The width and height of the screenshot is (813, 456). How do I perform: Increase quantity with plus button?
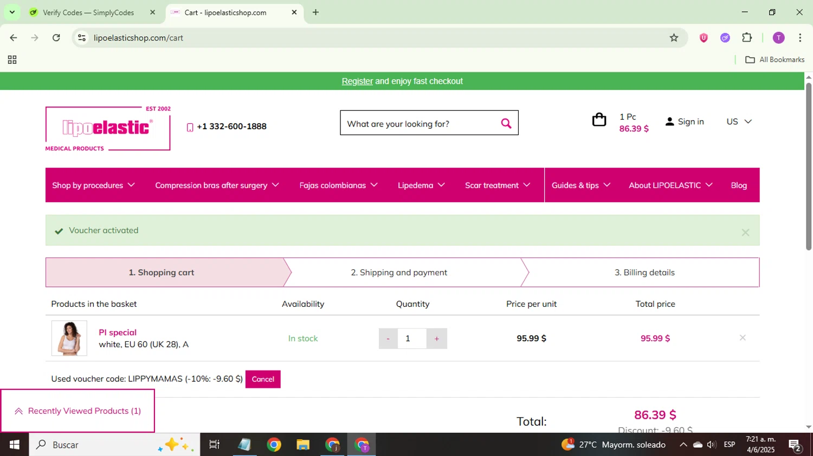[x=437, y=339]
